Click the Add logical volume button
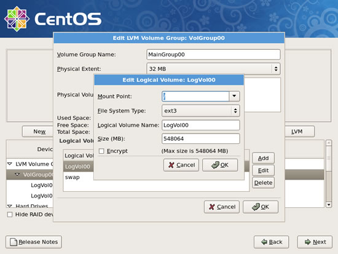The image size is (338, 254). point(263,158)
